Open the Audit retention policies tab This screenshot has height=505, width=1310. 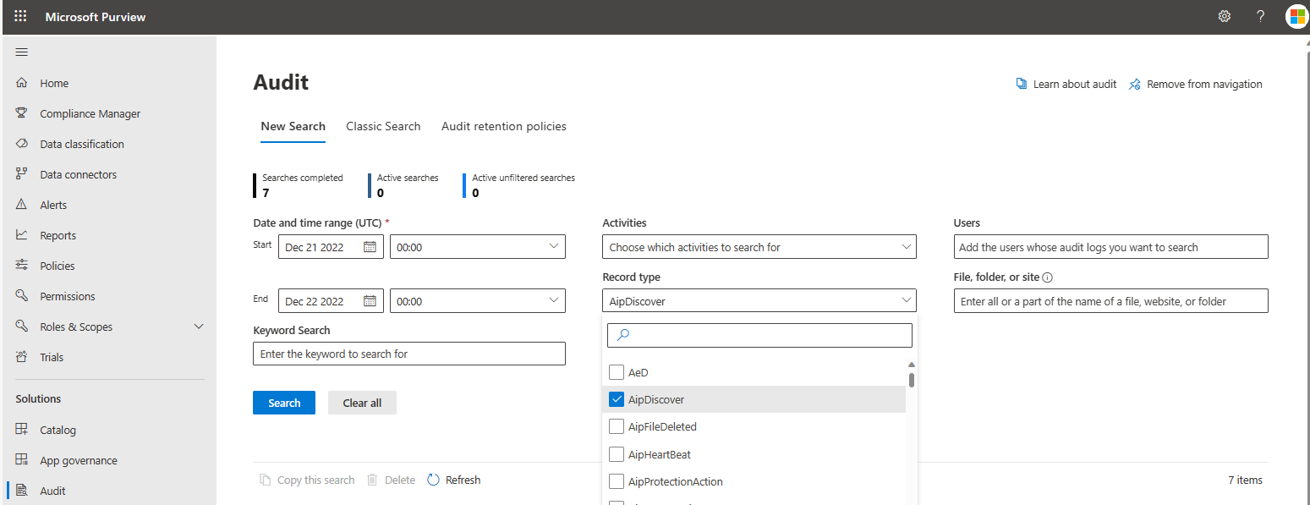[503, 125]
